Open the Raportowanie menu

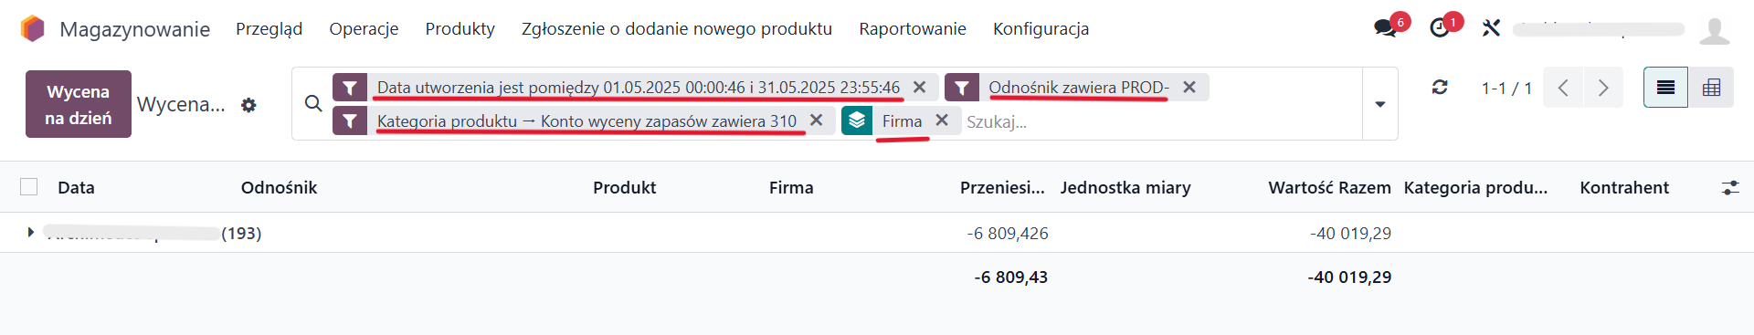[x=913, y=28]
